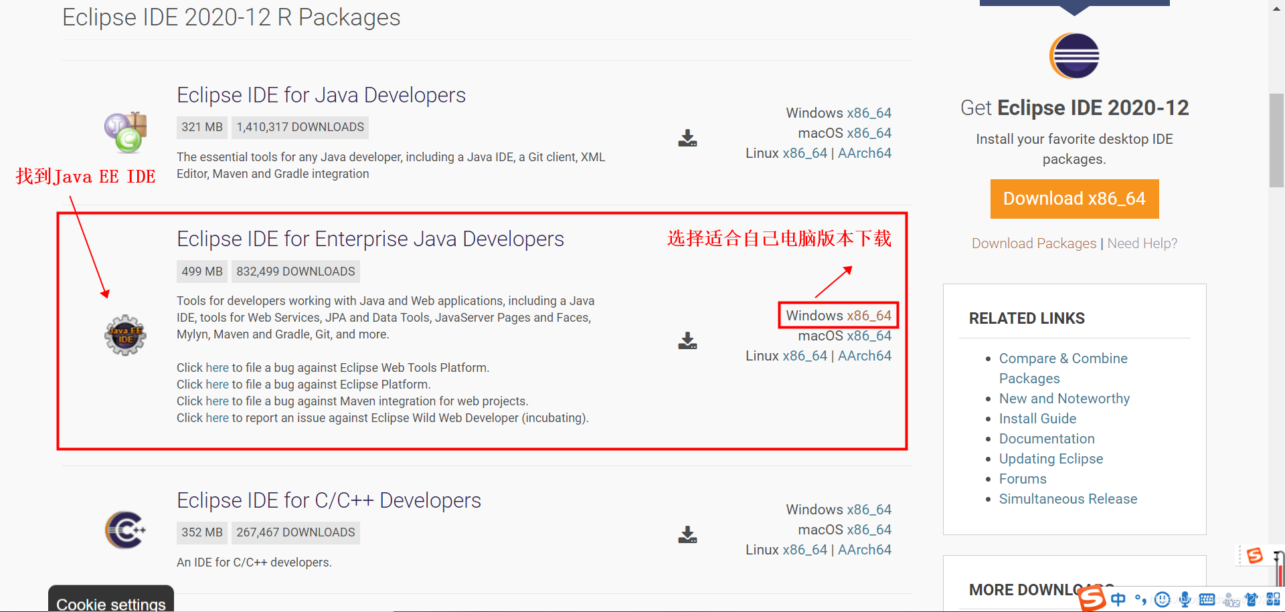Download Linux x86_64 for Enterprise Java Developers

(805, 356)
